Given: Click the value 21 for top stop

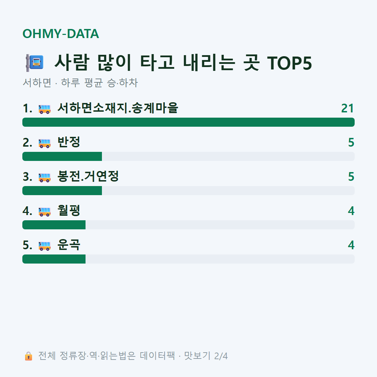Looking at the screenshot, I should pyautogui.click(x=348, y=109).
